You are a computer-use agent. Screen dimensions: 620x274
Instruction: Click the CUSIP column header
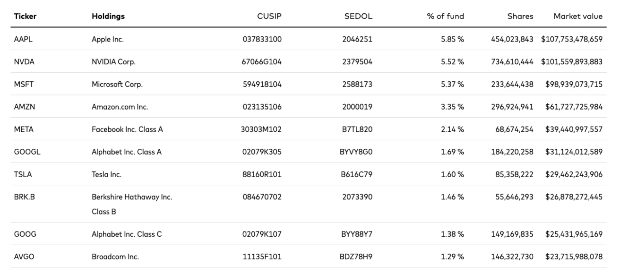(x=269, y=17)
